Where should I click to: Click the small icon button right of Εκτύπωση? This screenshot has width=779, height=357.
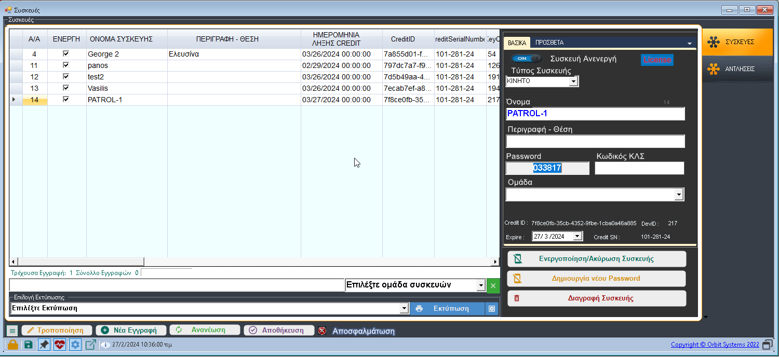coord(491,309)
